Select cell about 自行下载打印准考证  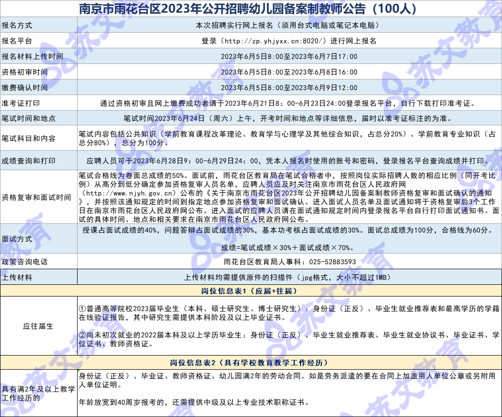point(289,103)
